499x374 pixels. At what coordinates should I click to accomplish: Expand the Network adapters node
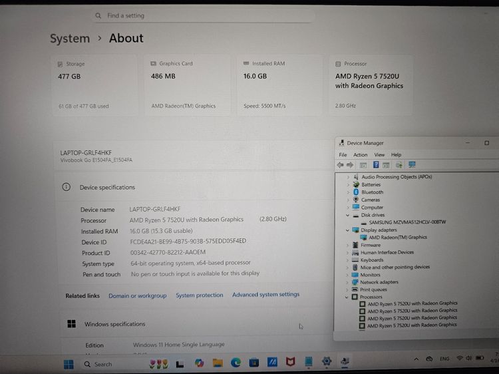click(347, 282)
